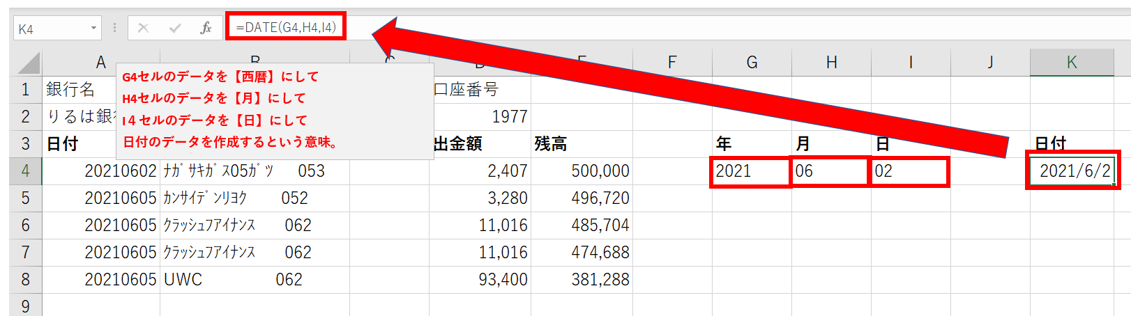Click the Name Box showing K4
This screenshot has width=1131, height=316.
[x=50, y=29]
